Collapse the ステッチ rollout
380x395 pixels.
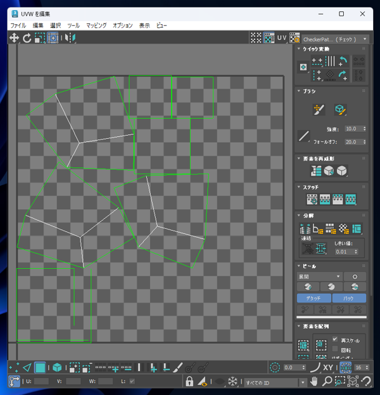pos(299,187)
